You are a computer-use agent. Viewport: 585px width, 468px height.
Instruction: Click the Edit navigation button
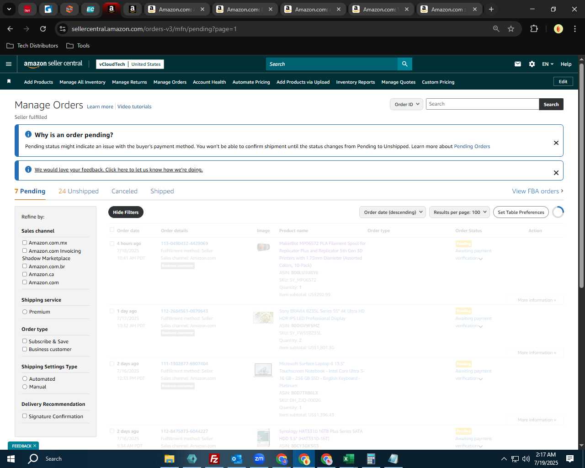563,81
